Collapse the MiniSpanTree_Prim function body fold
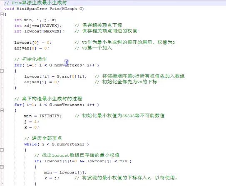This screenshot has width=226, height=186. point(2,15)
